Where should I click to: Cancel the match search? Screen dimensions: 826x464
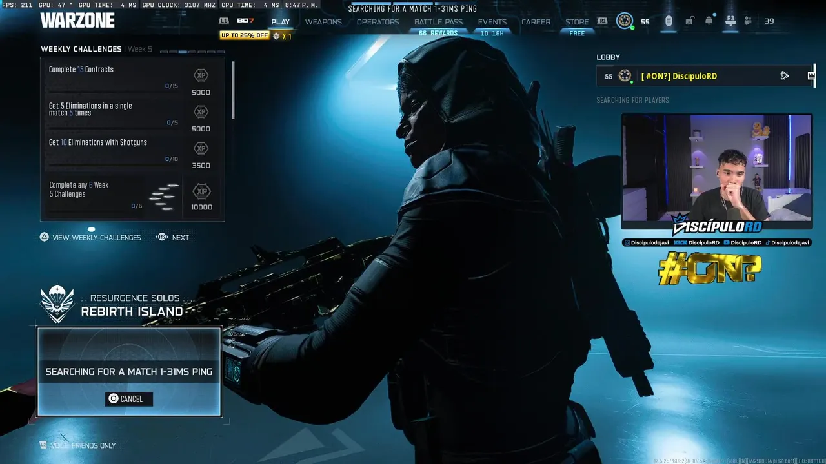tap(129, 399)
